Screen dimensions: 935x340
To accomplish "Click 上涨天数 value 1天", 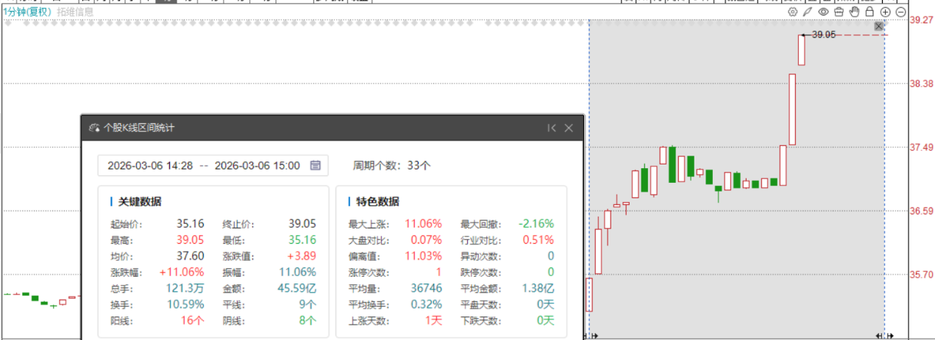I will click(x=433, y=320).
